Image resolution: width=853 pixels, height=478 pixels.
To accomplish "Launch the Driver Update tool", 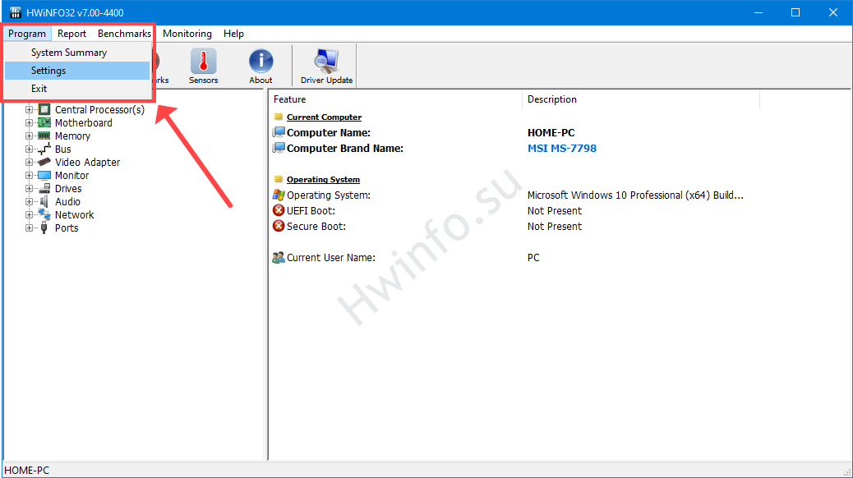I will point(326,65).
